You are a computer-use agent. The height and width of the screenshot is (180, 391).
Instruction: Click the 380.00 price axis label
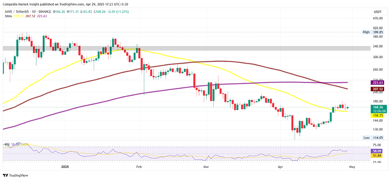point(378,37)
